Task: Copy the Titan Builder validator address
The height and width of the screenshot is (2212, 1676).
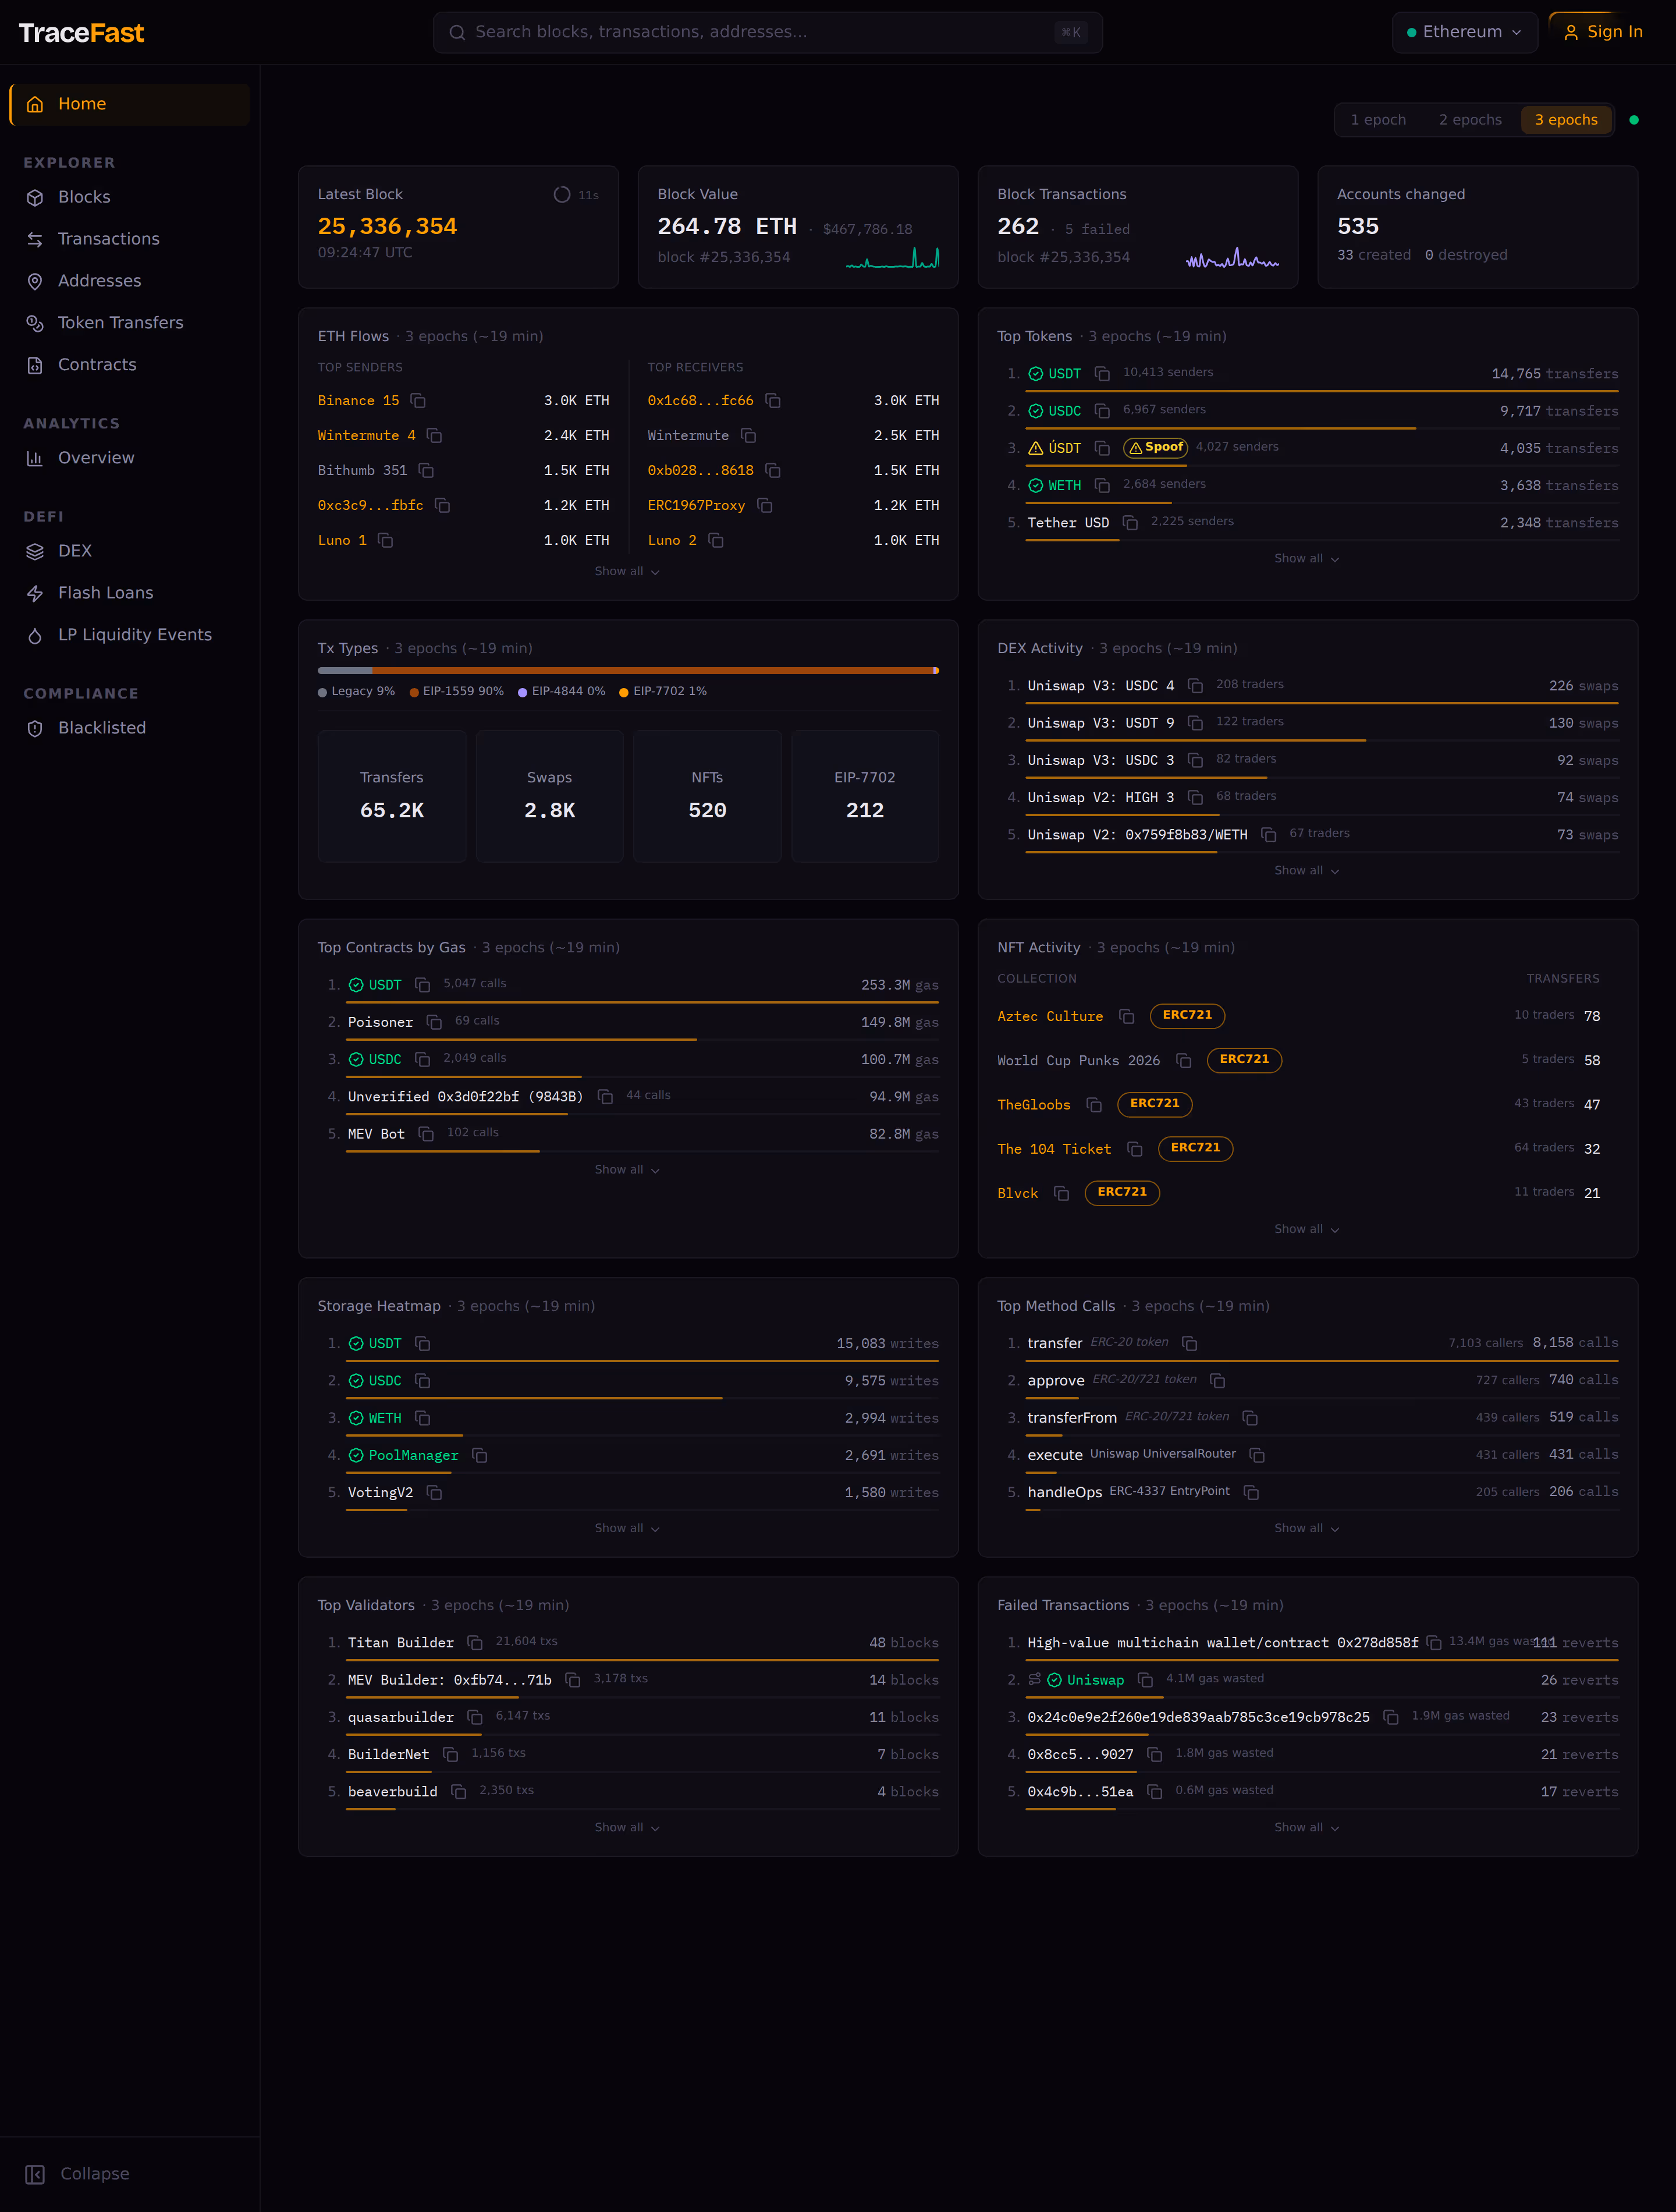Action: pyautogui.click(x=475, y=1643)
